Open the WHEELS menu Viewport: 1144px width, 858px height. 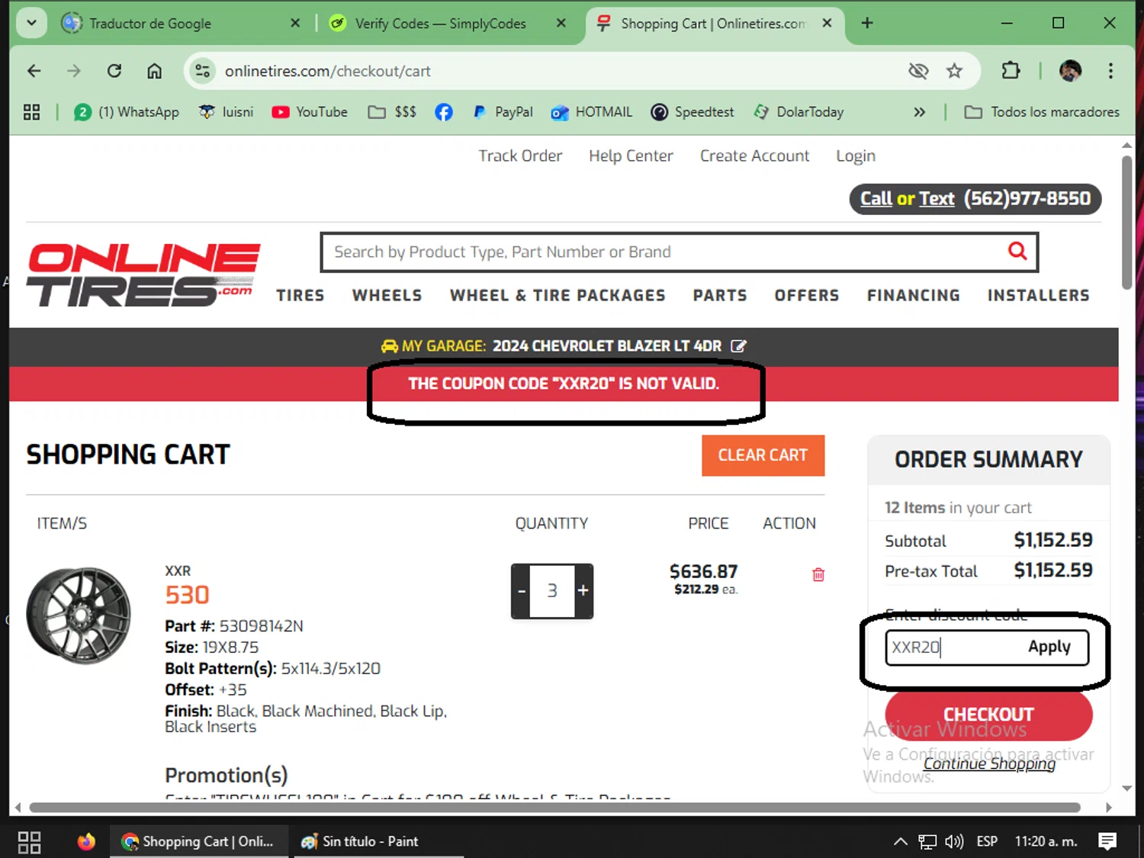[x=387, y=295]
